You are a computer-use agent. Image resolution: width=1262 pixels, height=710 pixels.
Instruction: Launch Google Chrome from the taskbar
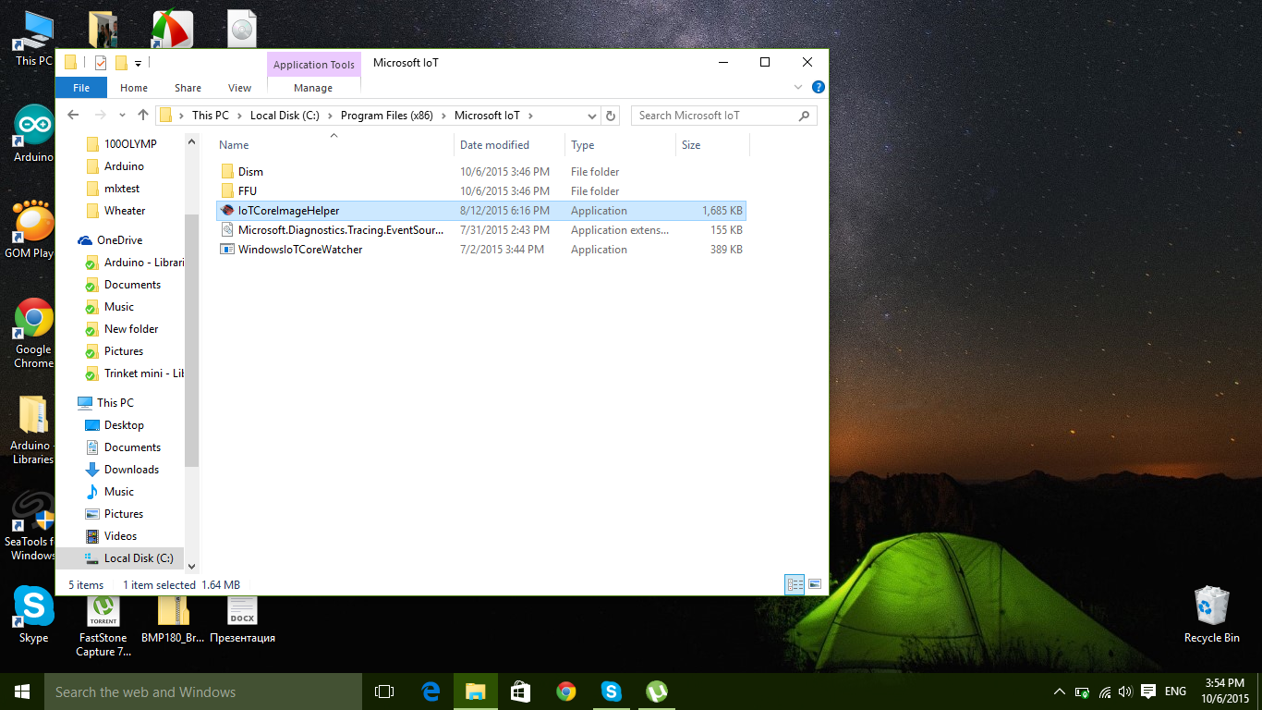(565, 691)
